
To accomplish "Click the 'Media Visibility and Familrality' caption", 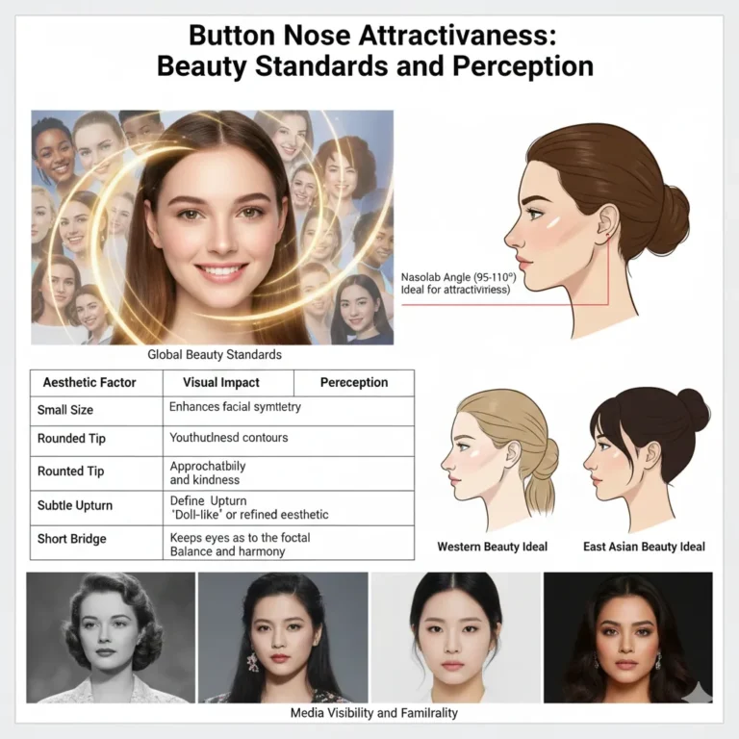I will (373, 713).
